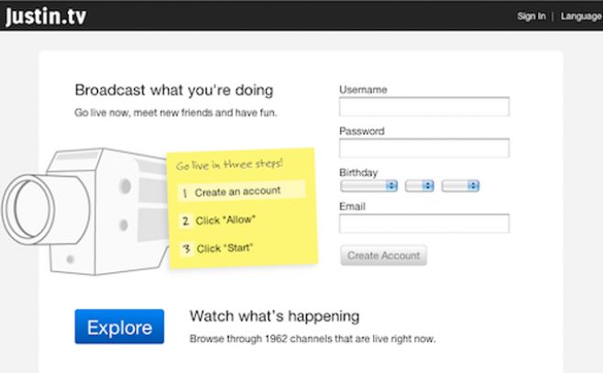
Task: Expand the last Birthday dropdown
Action: [460, 186]
